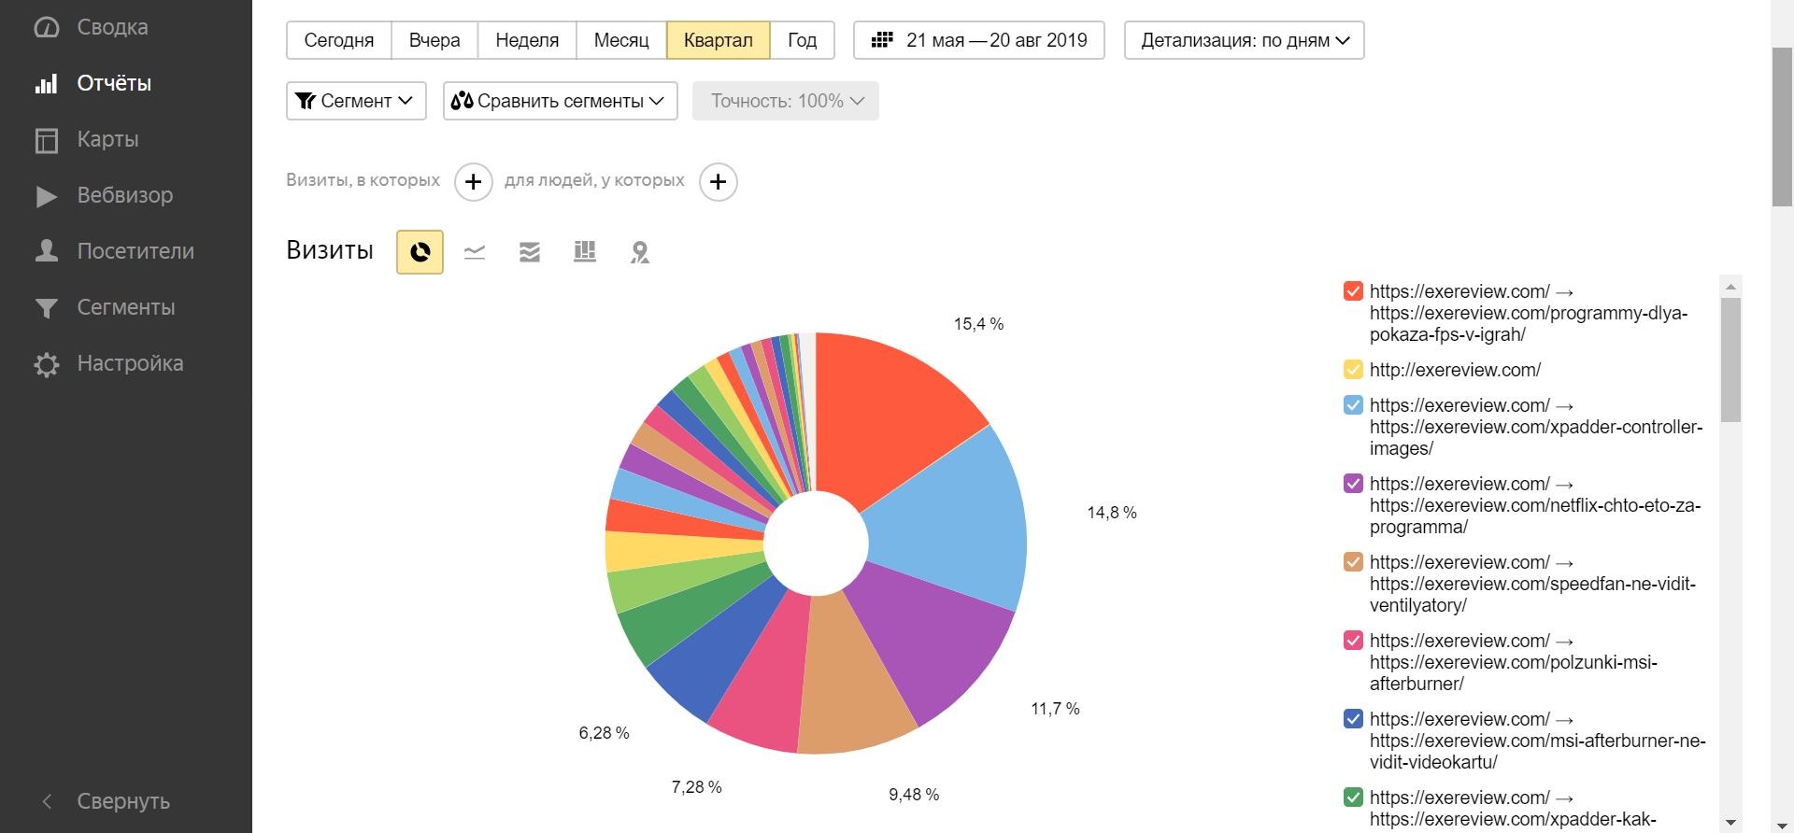Uncheck the msi-afterburner-ne-vidit-videokartu legend checkbox
The height and width of the screenshot is (833, 1794).
(x=1353, y=719)
